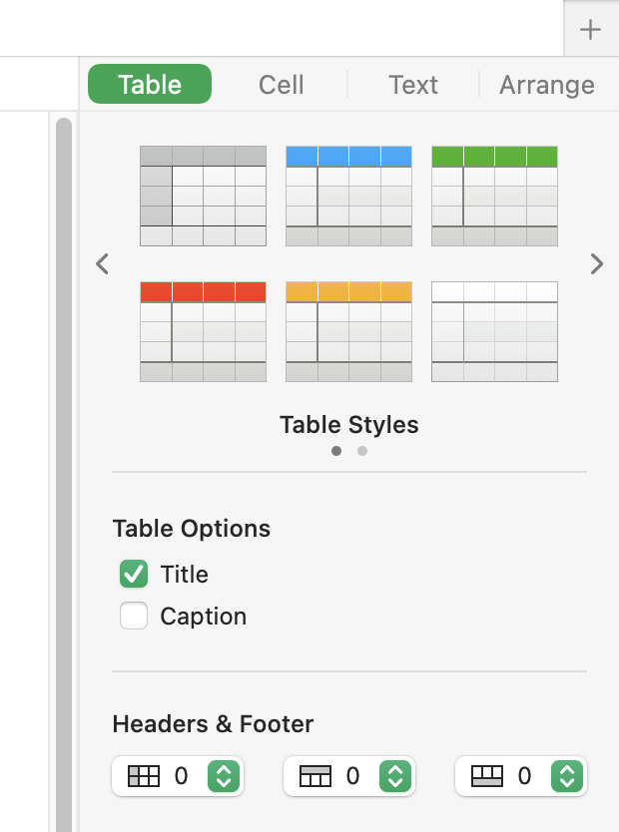619x832 pixels.
Task: Uncheck the Title checkbox
Action: pos(134,574)
